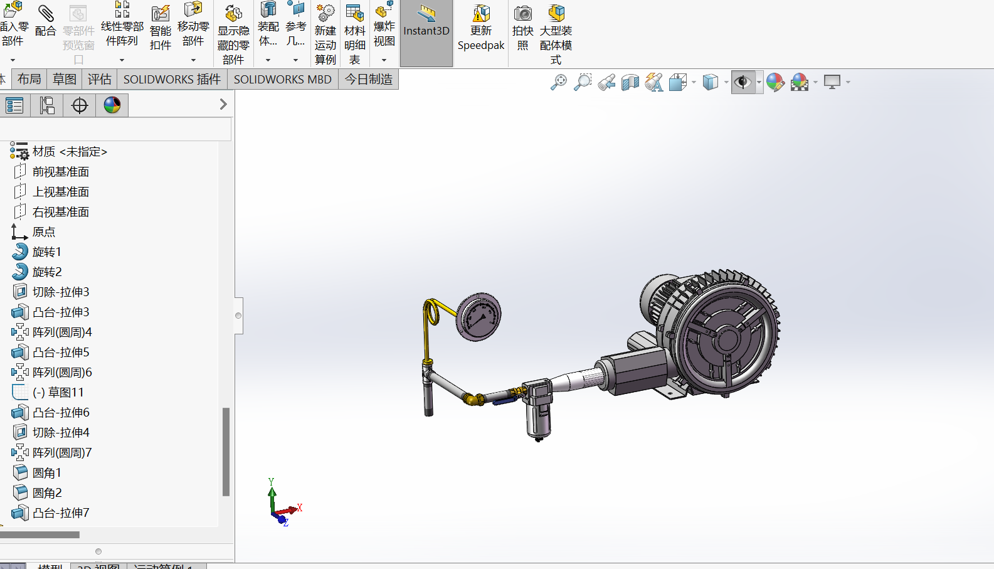994x569 pixels.
Task: Open the FeatureManager design tree tab
Action: point(14,105)
